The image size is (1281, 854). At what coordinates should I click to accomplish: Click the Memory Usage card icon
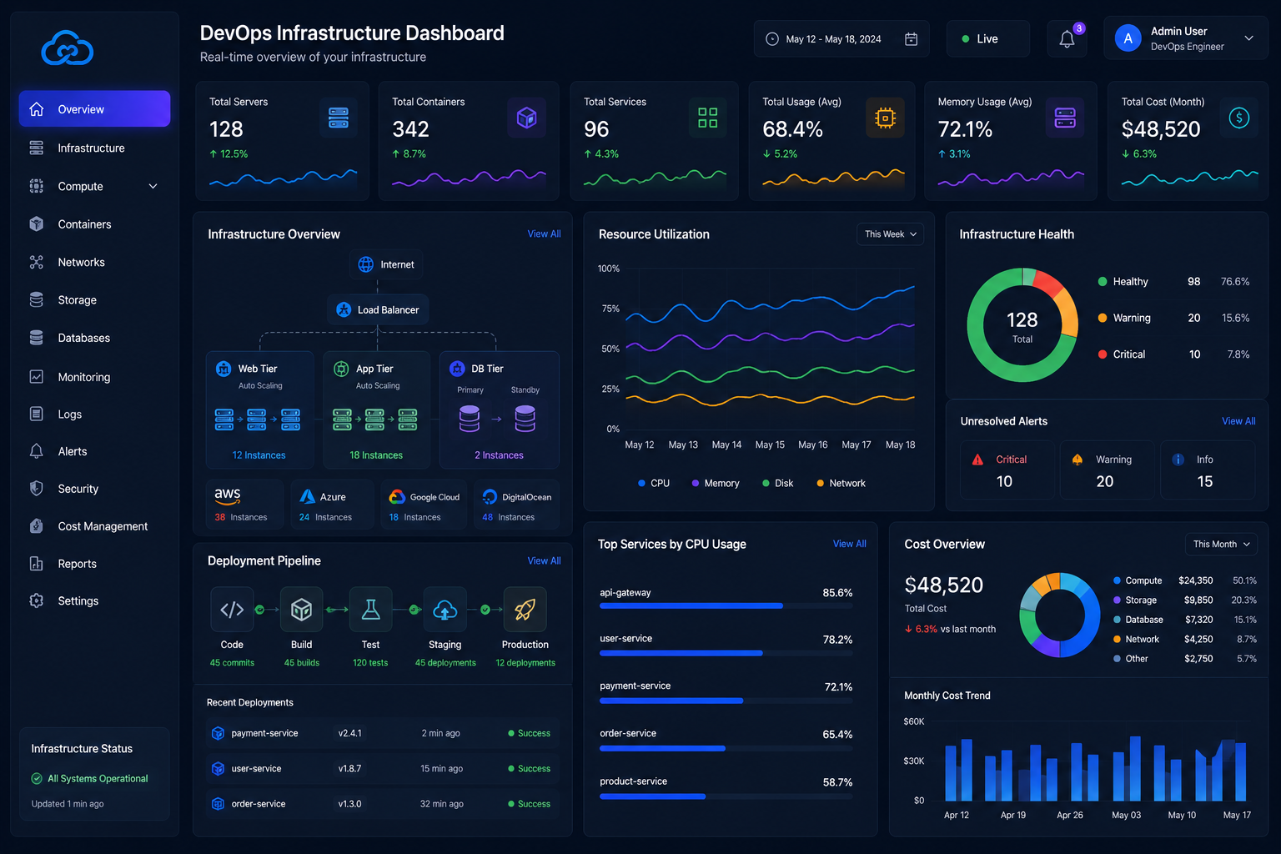click(1065, 118)
